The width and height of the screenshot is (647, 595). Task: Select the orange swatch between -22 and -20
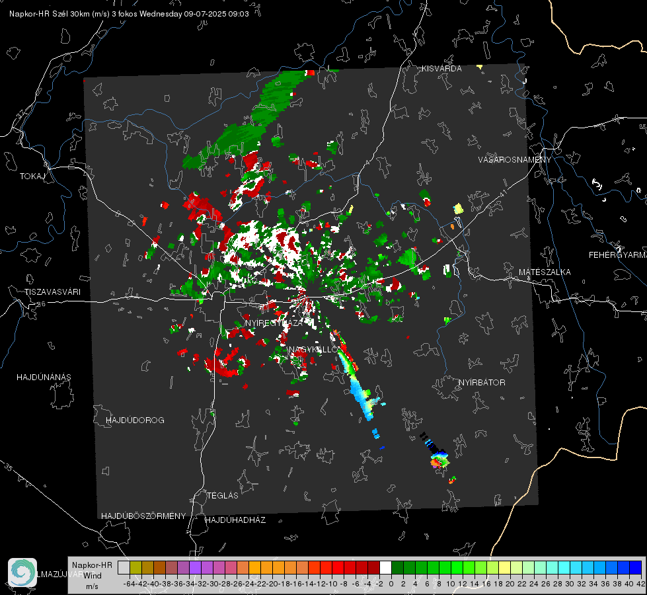(x=266, y=567)
